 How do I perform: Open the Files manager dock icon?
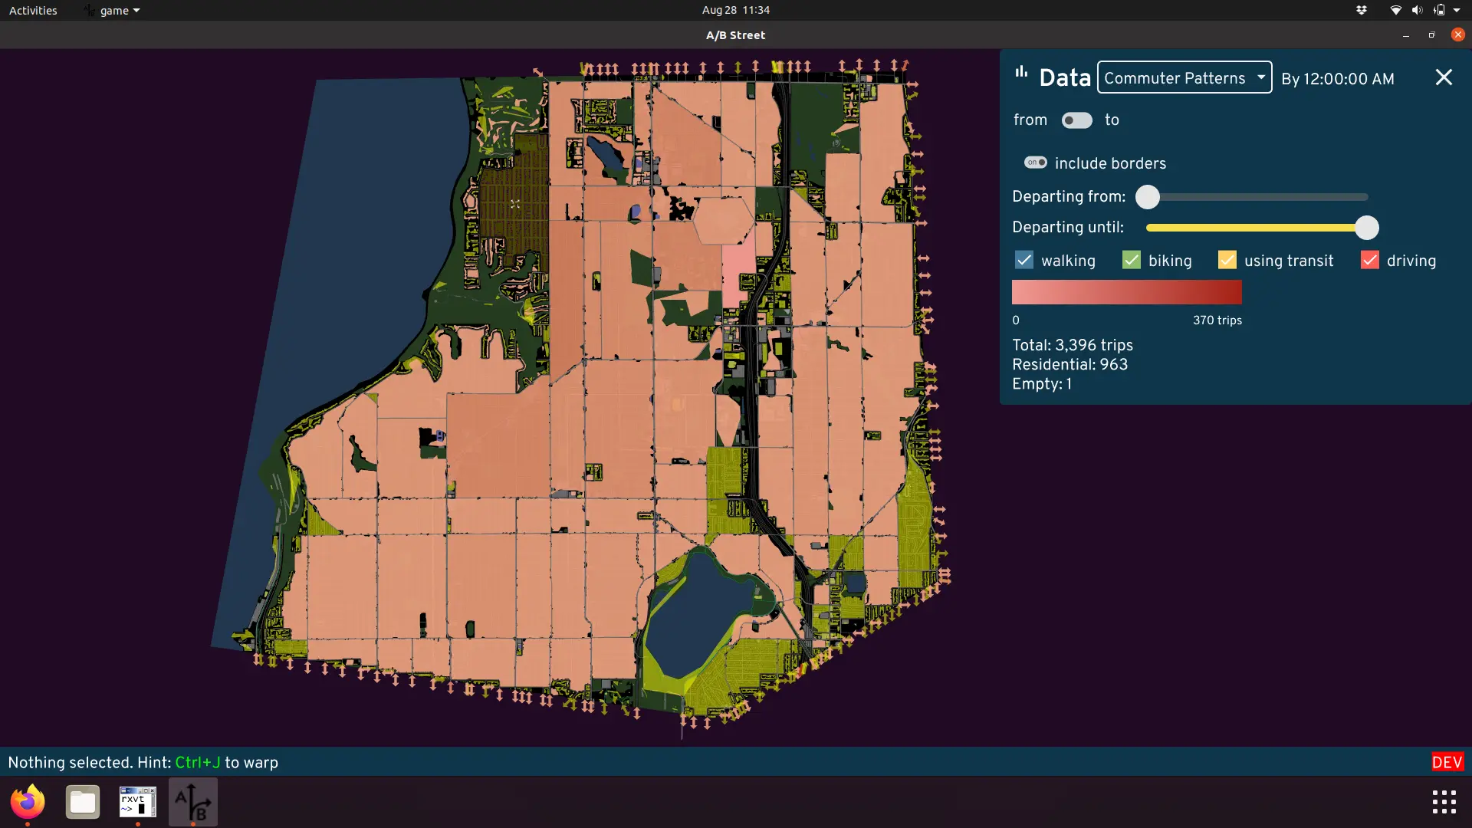coord(83,802)
